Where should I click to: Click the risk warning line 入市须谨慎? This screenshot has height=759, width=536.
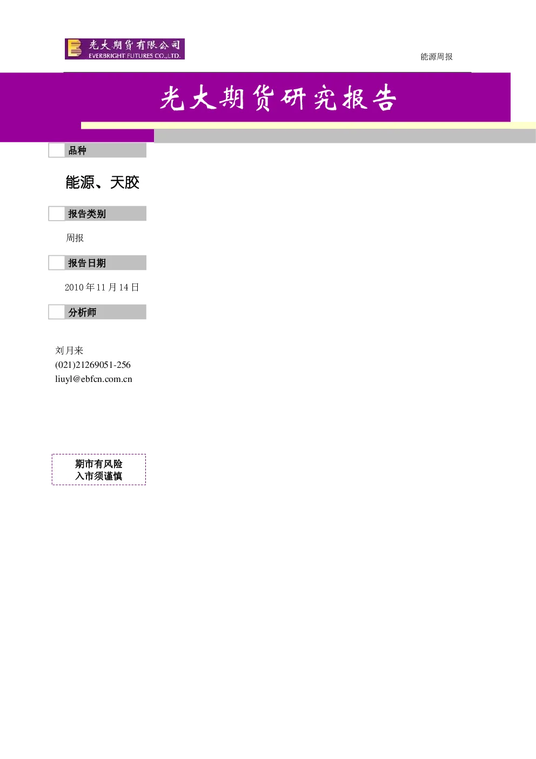tap(99, 476)
